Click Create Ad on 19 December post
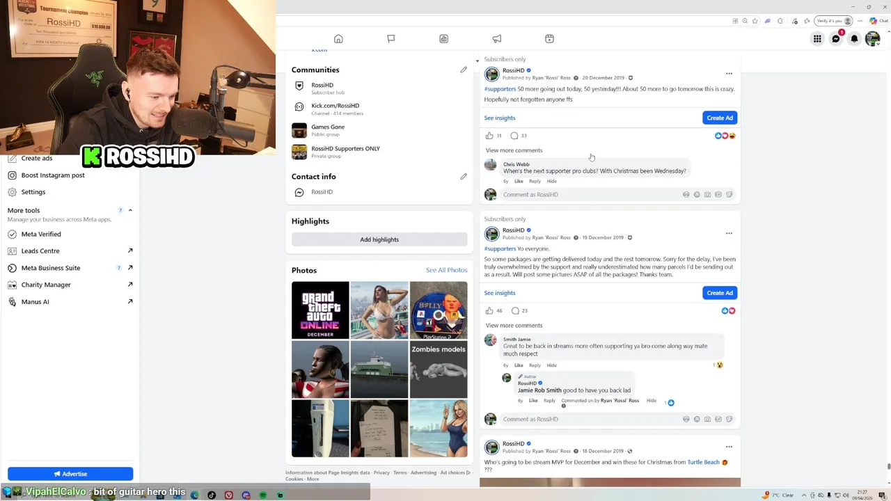891x501 pixels. [720, 293]
